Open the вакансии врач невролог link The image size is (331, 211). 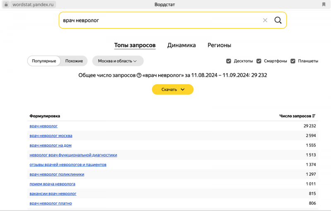pos(53,194)
